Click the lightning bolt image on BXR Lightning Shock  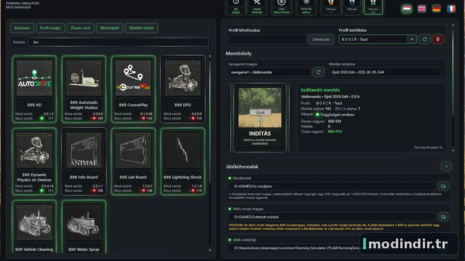183,150
